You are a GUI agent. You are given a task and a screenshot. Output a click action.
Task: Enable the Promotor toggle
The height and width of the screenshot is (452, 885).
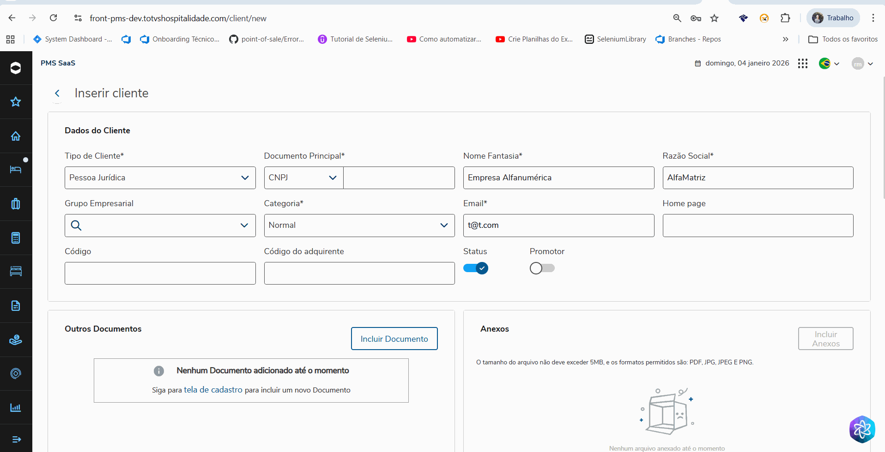[x=542, y=268]
